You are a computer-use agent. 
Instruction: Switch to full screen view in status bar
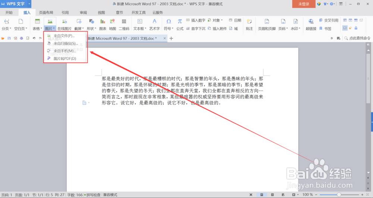tap(251, 195)
